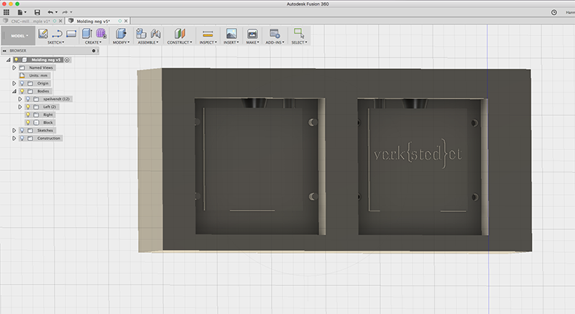
Task: Toggle visibility bulb of Molding neg v5
Action: (x=16, y=60)
